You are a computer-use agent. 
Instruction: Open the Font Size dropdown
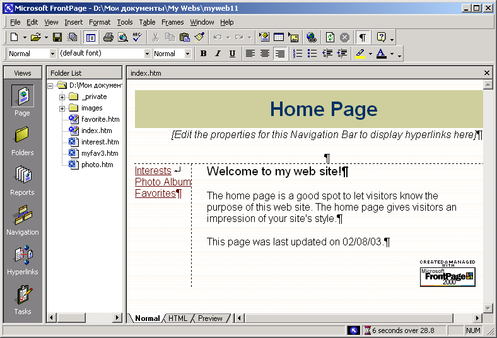[x=188, y=54]
